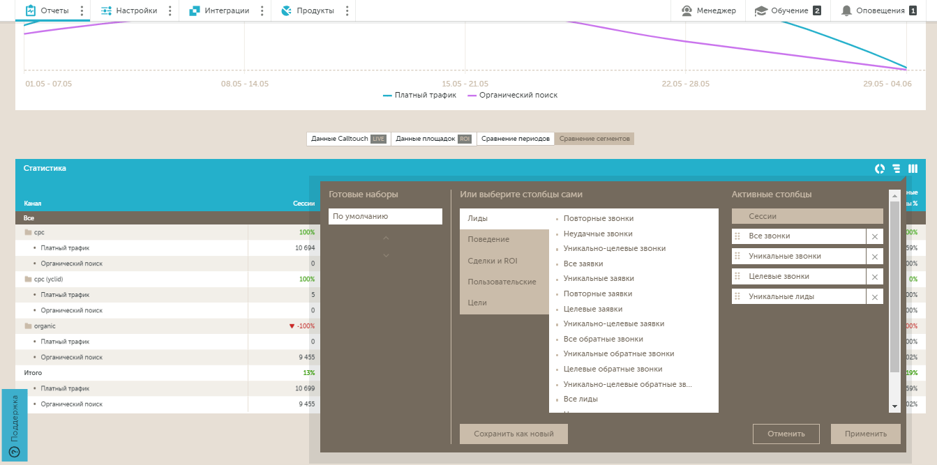This screenshot has width=937, height=465.
Task: Remove the Уникальные лиды column with X
Action: (x=874, y=297)
